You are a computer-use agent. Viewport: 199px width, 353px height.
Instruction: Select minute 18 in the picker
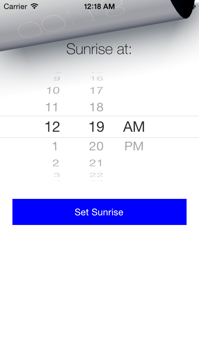point(96,107)
